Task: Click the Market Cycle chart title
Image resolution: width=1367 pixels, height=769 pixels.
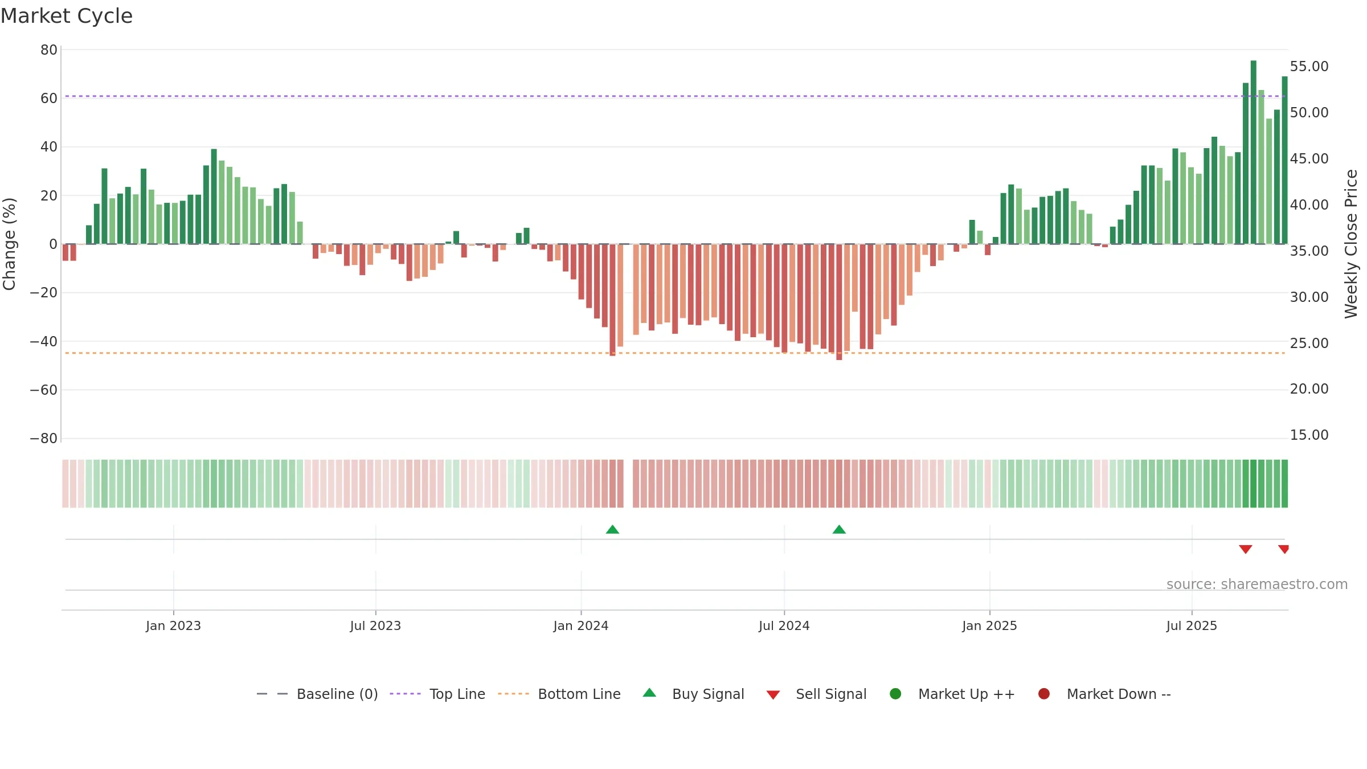Action: coord(67,16)
